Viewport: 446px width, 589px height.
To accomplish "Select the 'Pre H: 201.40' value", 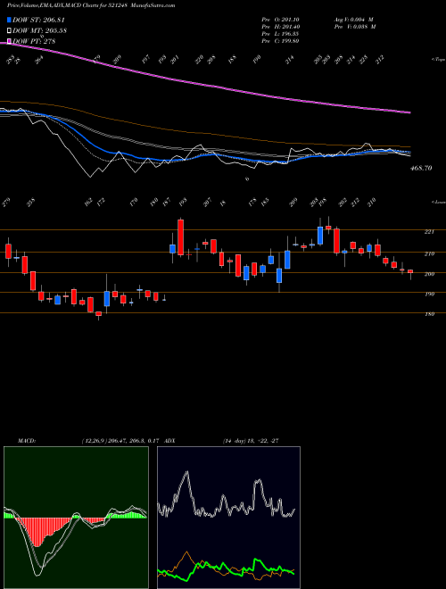I will pos(280,27).
